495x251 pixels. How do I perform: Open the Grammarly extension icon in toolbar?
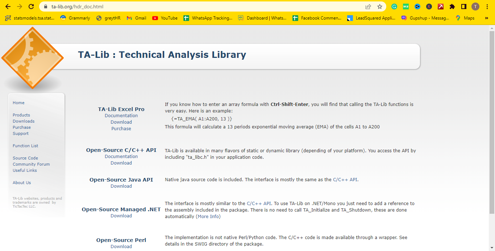[394, 7]
